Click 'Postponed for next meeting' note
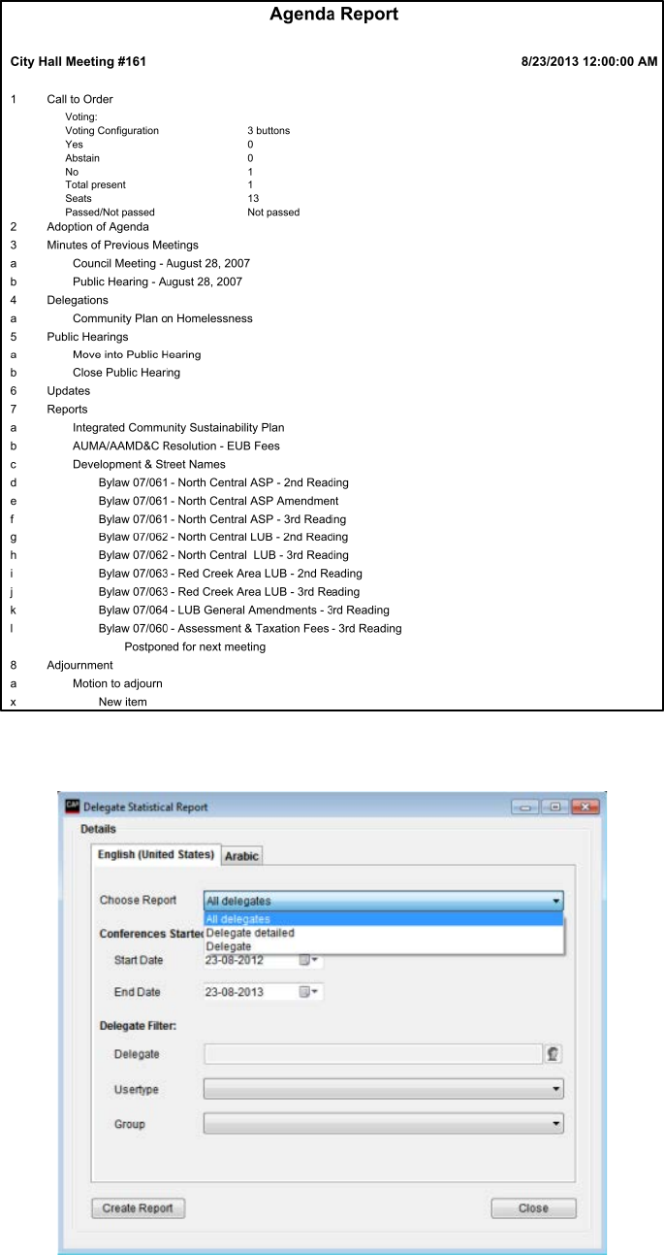Image resolution: width=664 pixels, height=1255 pixels. pos(195,647)
